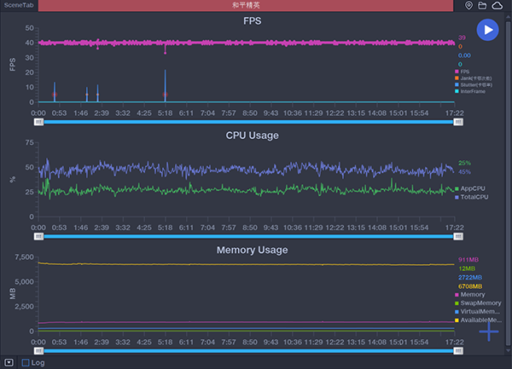Click left handle of FPS range slider
This screenshot has width=512, height=369.
(38, 122)
